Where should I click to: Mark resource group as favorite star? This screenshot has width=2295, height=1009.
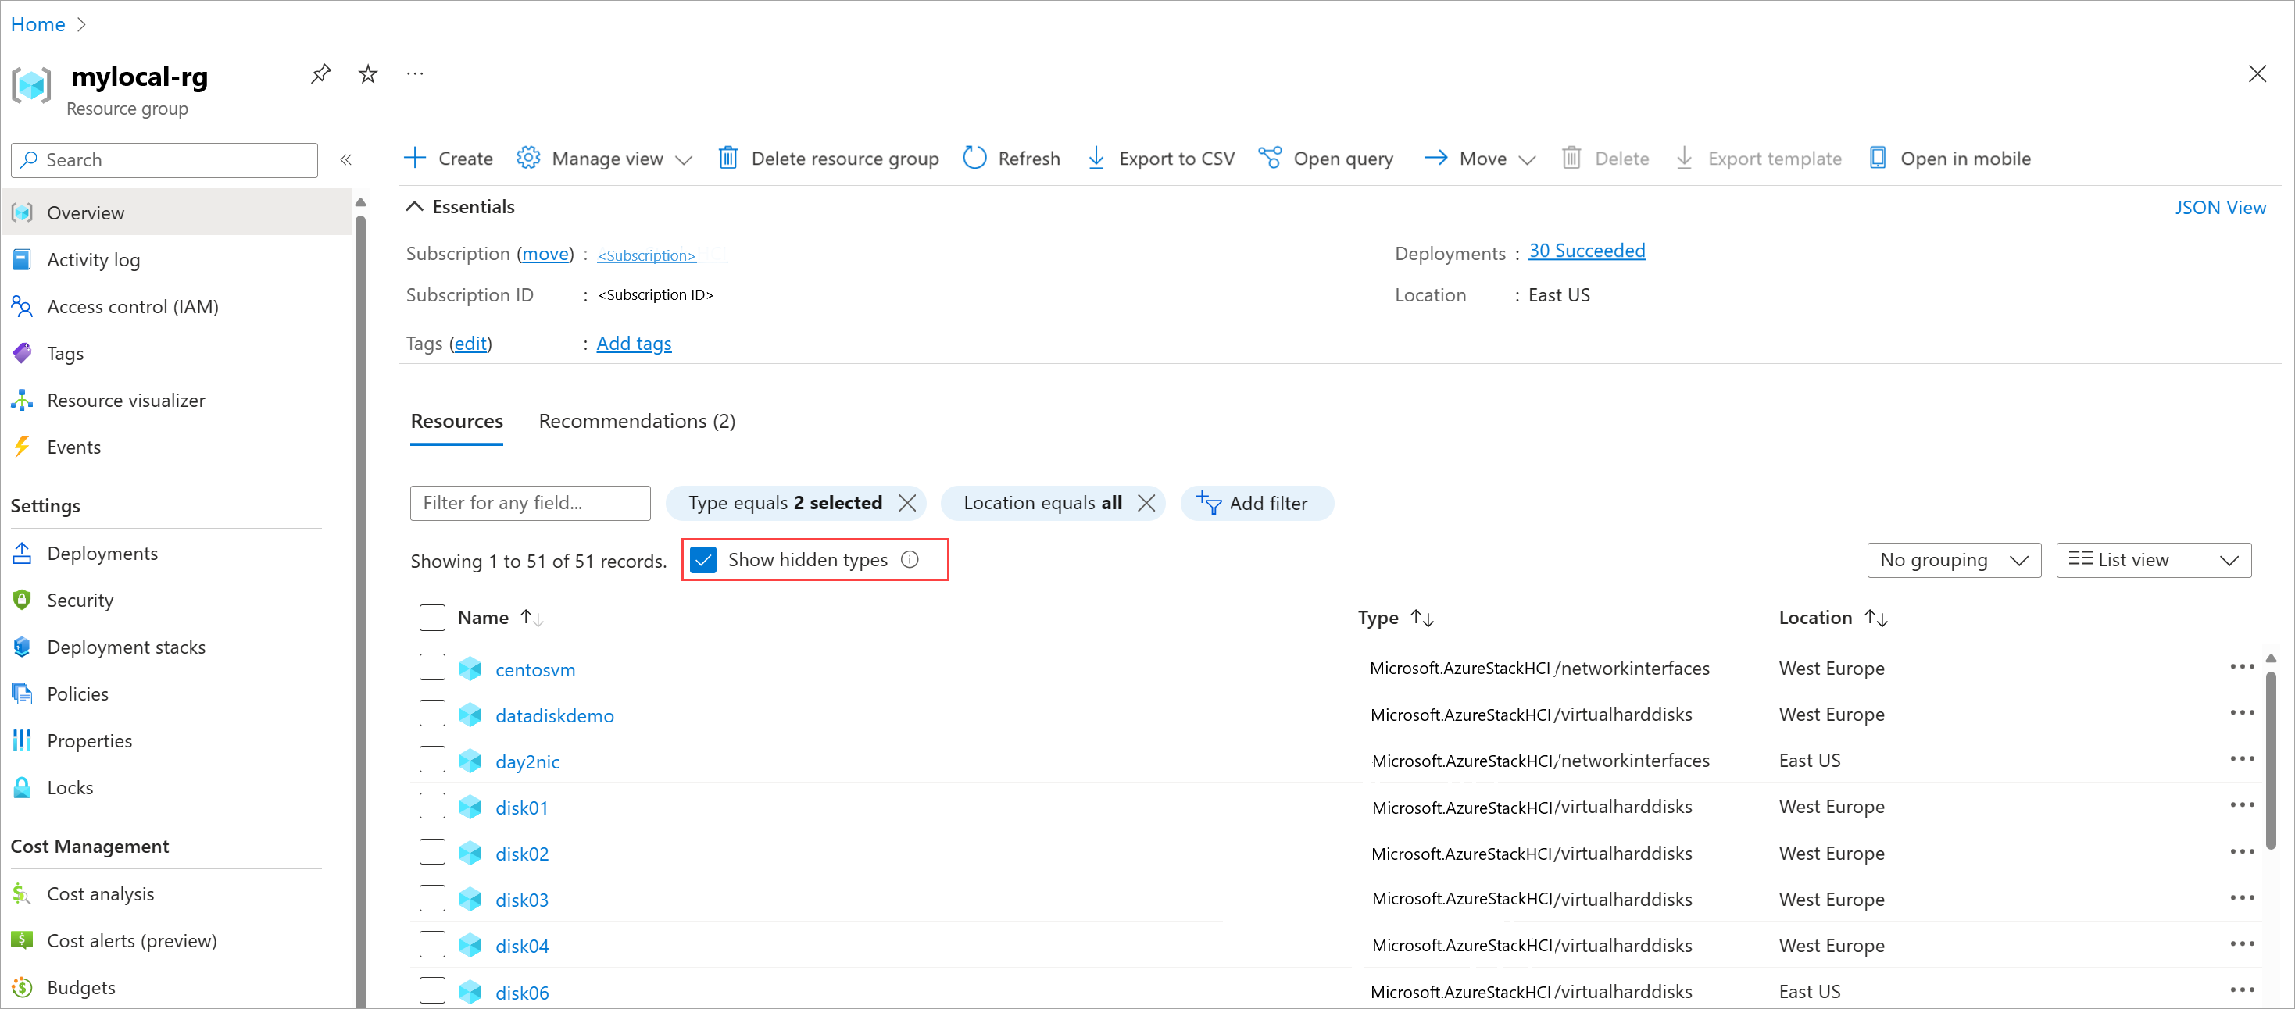pyautogui.click(x=368, y=74)
